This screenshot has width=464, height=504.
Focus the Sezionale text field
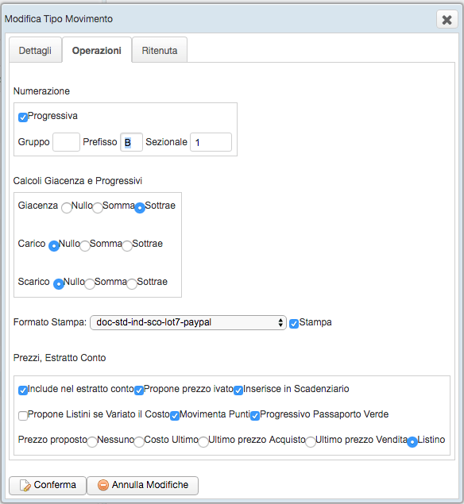(x=211, y=142)
